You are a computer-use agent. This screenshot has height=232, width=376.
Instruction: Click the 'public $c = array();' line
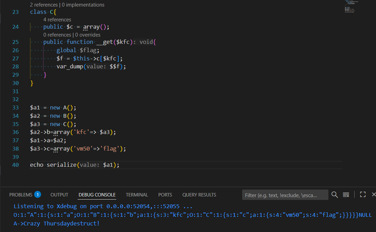tap(76, 27)
